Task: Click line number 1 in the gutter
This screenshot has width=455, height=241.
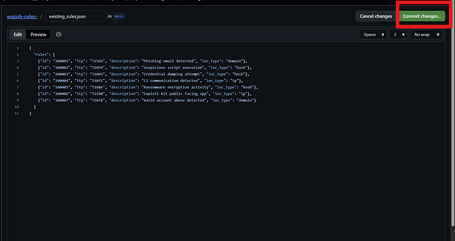Action: coord(18,48)
